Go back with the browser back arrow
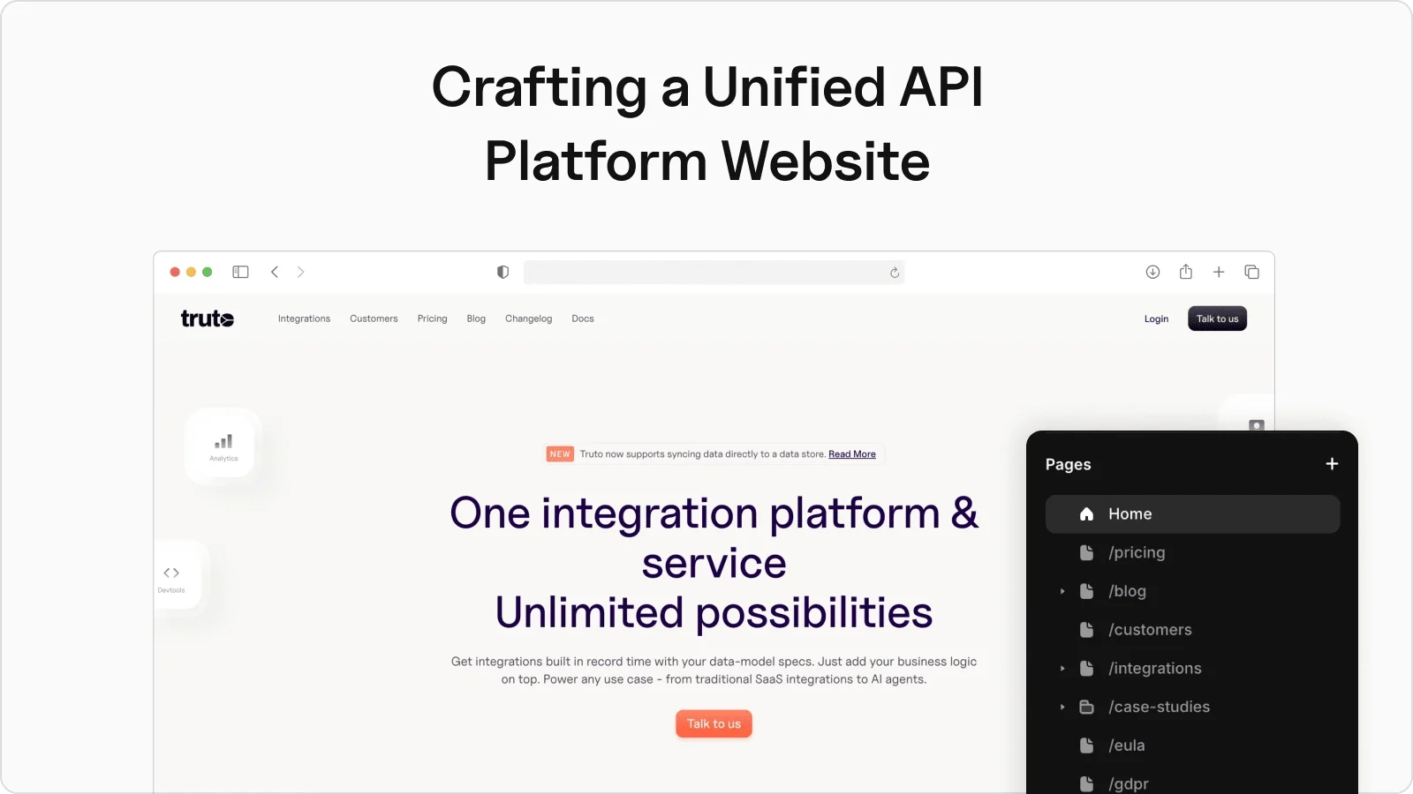 point(275,272)
